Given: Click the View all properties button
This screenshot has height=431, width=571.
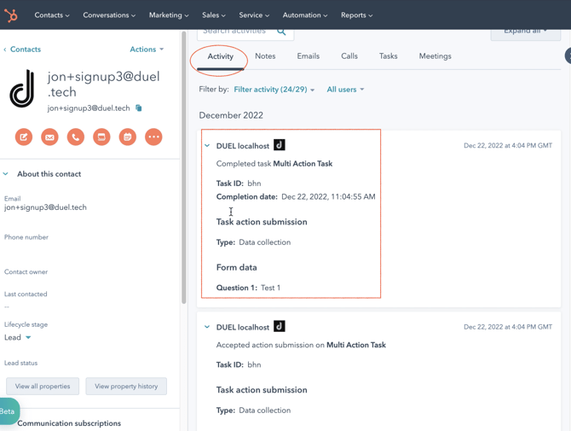Looking at the screenshot, I should (43, 387).
